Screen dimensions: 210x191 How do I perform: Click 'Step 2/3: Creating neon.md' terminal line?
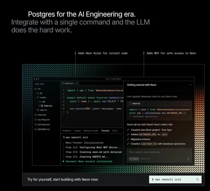click(x=93, y=152)
